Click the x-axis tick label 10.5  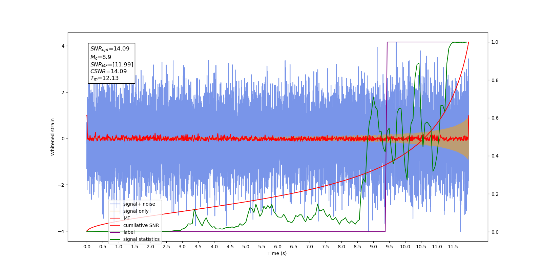click(421, 247)
